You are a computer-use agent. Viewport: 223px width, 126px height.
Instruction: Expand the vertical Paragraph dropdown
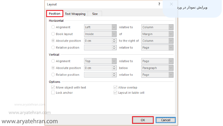(171, 68)
